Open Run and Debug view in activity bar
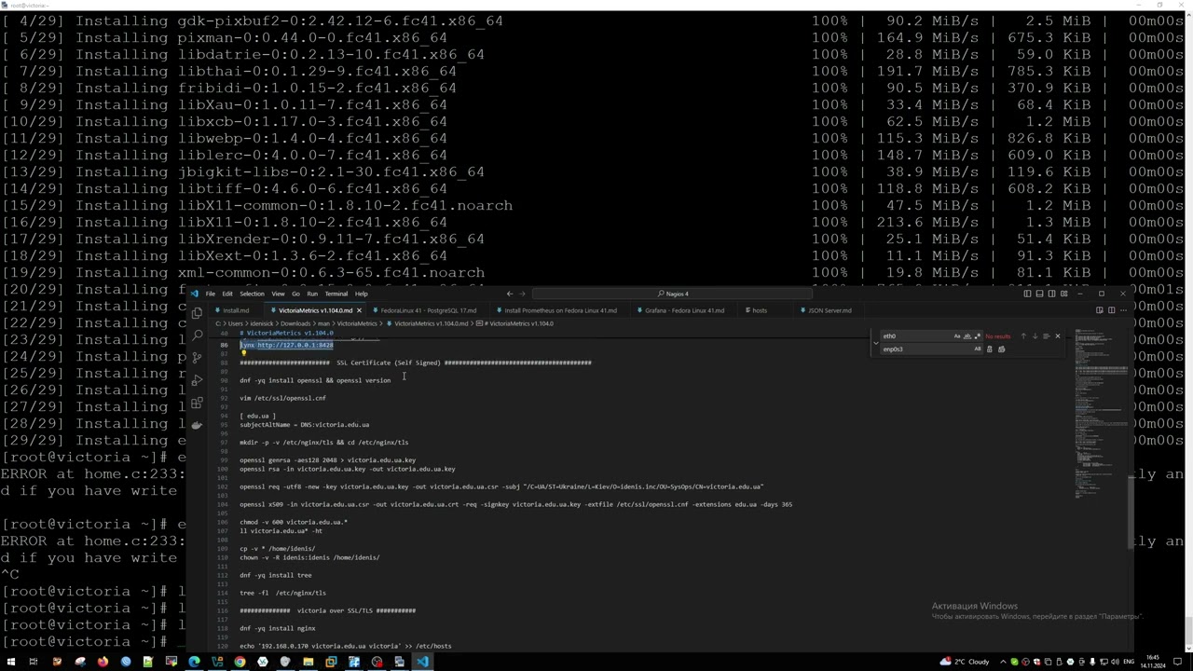 click(x=197, y=380)
